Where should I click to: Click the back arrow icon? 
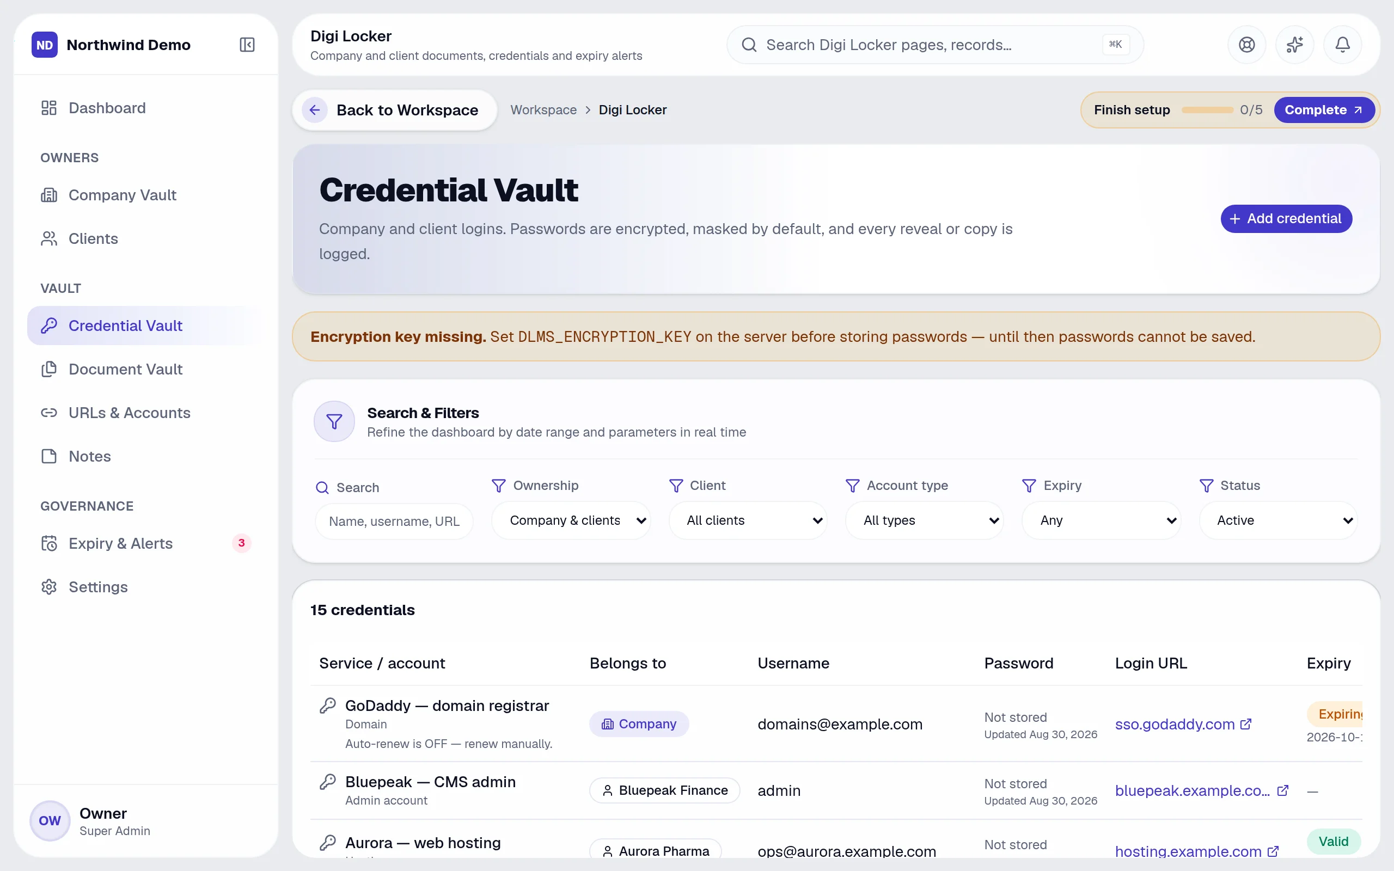tap(315, 110)
